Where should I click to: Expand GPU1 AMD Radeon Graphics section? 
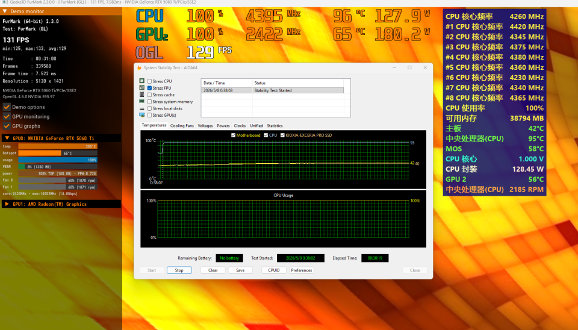coord(7,204)
